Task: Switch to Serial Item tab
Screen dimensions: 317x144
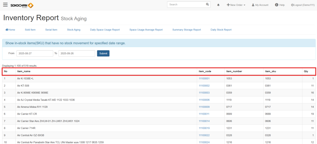Action: pyautogui.click(x=51, y=30)
